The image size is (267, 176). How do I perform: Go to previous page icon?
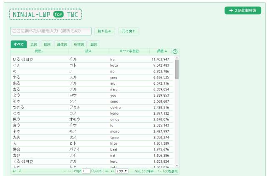pyautogui.click(x=69, y=171)
